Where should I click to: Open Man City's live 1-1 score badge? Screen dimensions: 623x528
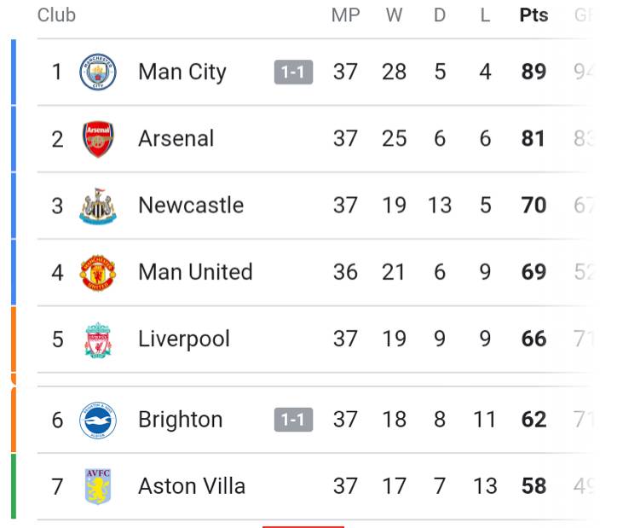coord(293,73)
